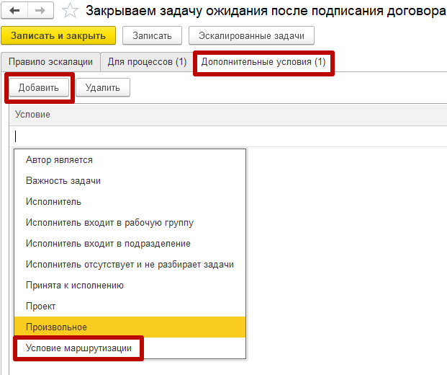Choose 'Принята к исполнению' option

pyautogui.click(x=130, y=286)
